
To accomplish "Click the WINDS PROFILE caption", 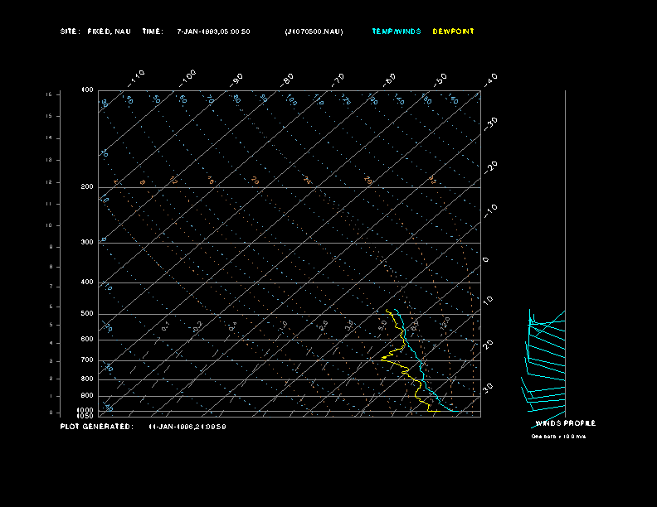I will pyautogui.click(x=565, y=423).
